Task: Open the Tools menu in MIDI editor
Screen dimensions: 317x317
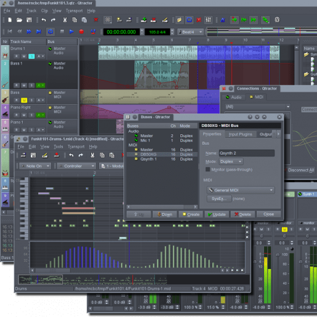Action: tap(58, 146)
